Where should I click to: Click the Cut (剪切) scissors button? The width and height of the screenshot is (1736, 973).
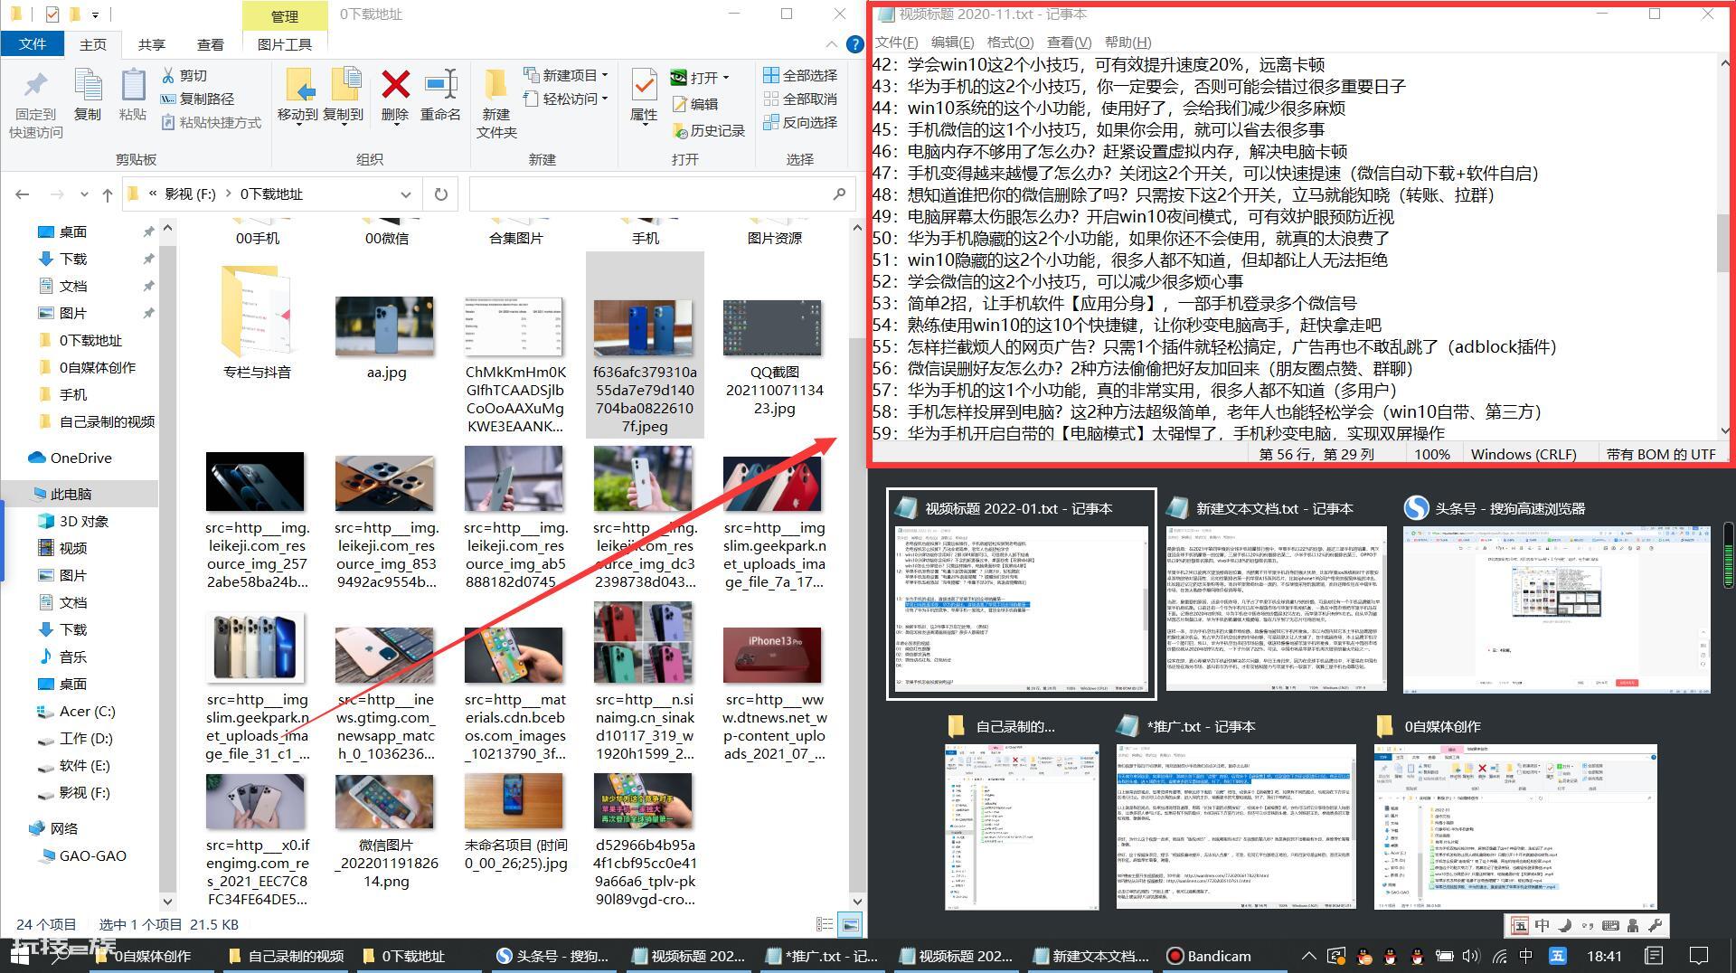point(184,75)
